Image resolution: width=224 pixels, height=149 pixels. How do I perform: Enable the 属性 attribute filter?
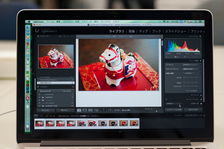click(x=114, y=36)
